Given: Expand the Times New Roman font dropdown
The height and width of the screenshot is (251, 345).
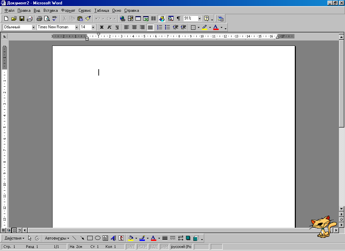Looking at the screenshot, I should click(x=76, y=27).
